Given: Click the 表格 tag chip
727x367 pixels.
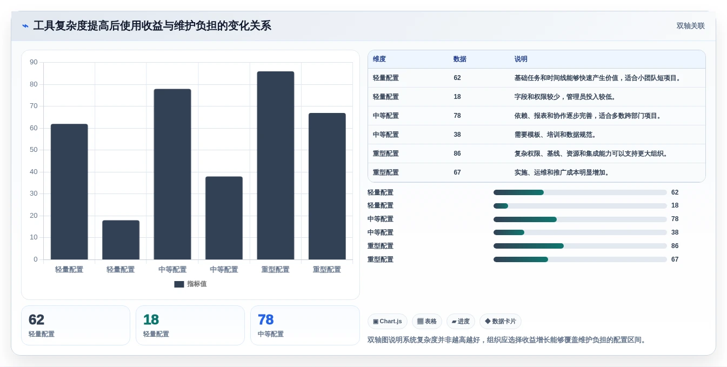Looking at the screenshot, I should [x=427, y=322].
